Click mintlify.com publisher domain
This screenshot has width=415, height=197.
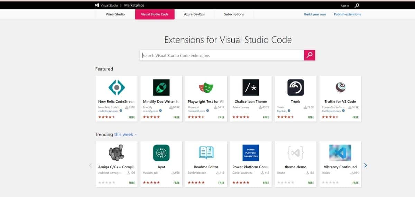(150, 111)
